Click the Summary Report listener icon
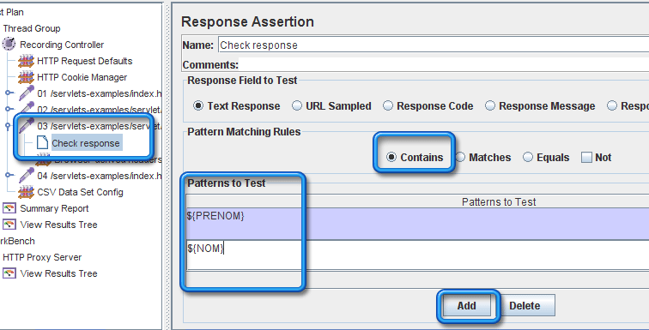Viewport: 649px width, 330px height. coord(9,208)
